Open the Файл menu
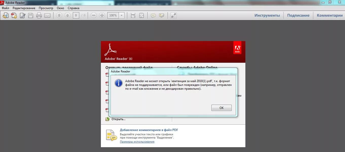Viewport: 345px width, 152px height. click(x=5, y=8)
